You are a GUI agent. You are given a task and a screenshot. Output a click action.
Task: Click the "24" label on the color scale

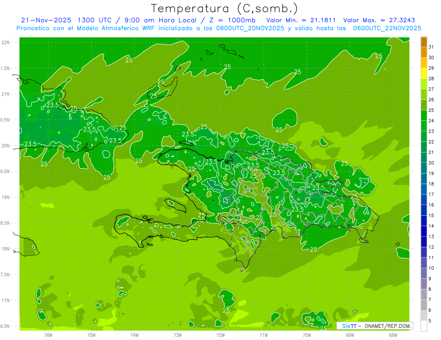tap(431, 121)
